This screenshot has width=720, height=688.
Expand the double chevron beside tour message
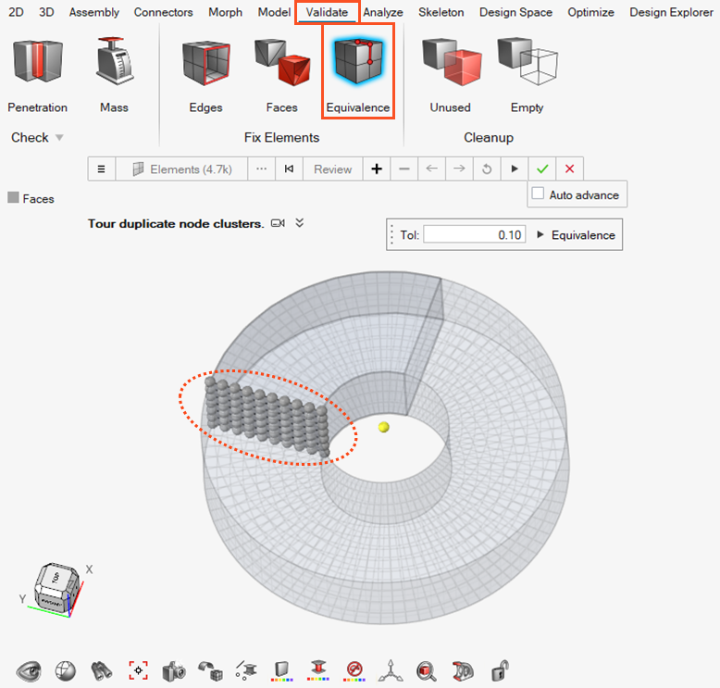tap(300, 223)
